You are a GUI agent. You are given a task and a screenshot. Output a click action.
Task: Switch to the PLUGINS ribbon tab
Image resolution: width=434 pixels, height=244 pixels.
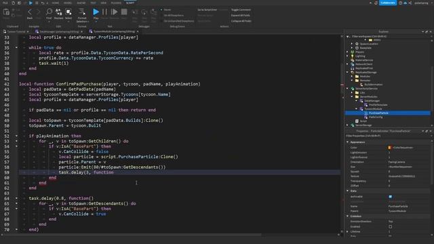116,3
